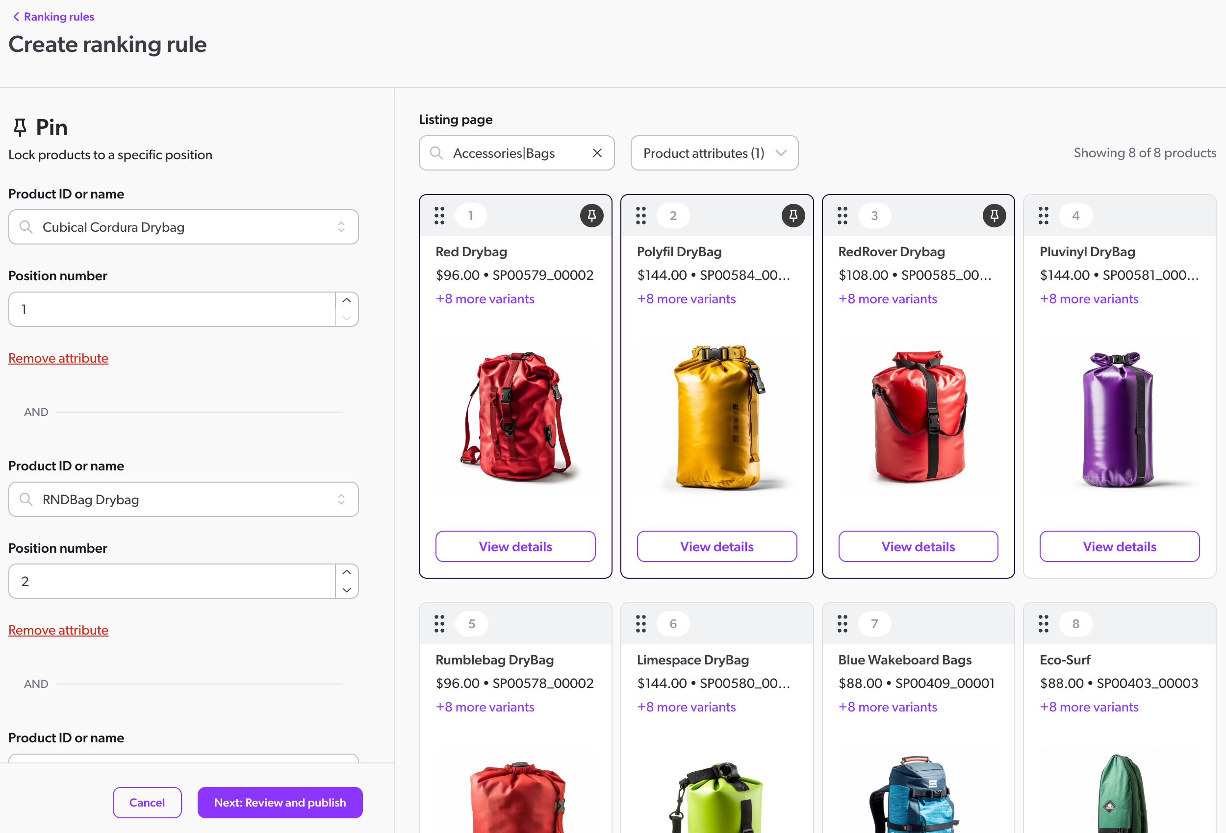Toggle pin on RedRover Drybag card
This screenshot has width=1226, height=833.
(994, 215)
